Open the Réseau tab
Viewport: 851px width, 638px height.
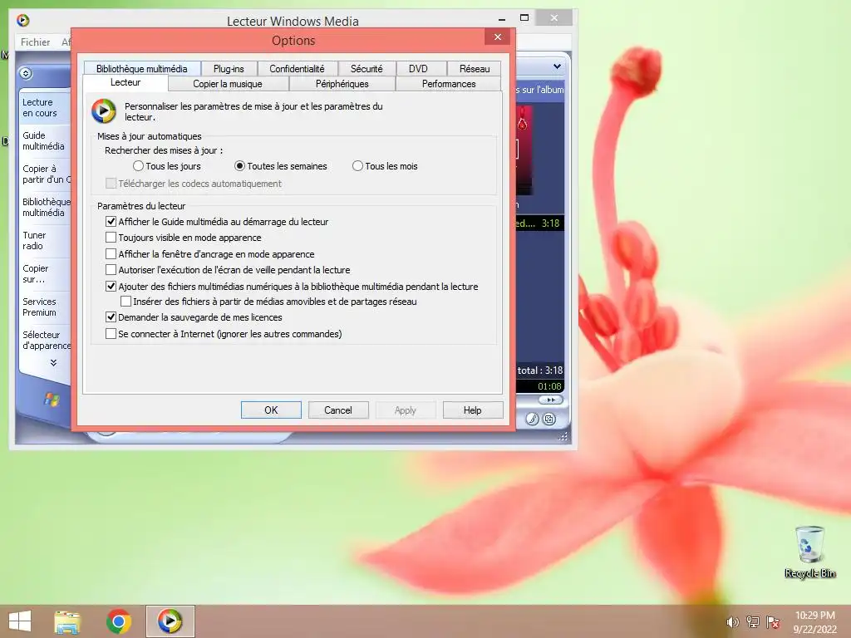[475, 69]
